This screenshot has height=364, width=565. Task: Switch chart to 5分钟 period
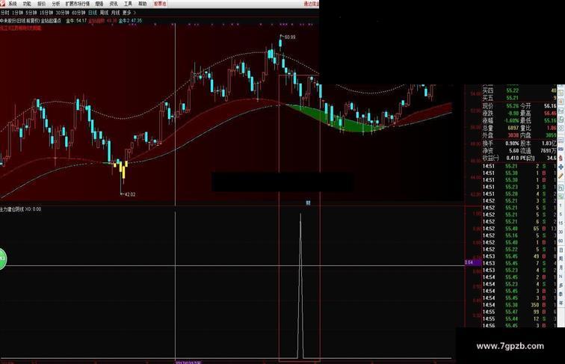click(x=31, y=13)
